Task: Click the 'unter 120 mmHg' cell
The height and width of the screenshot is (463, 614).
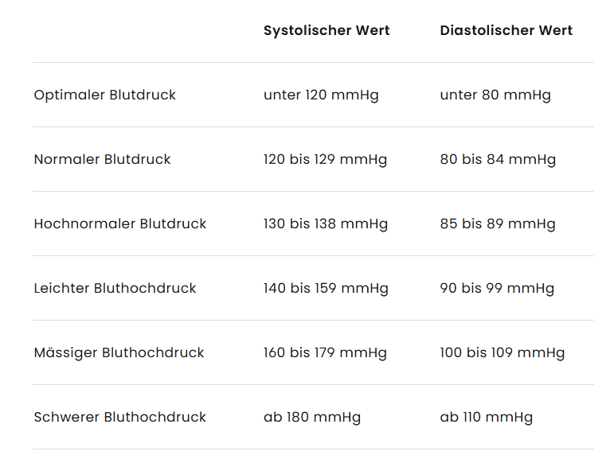Action: point(321,95)
